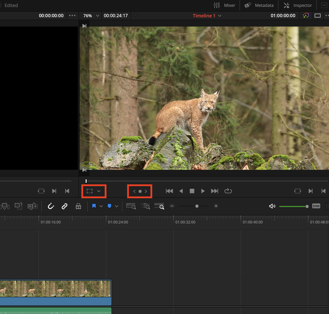Screen dimensions: 329x314
Task: Select the Full Extent Zoom icon
Action: pos(131,206)
